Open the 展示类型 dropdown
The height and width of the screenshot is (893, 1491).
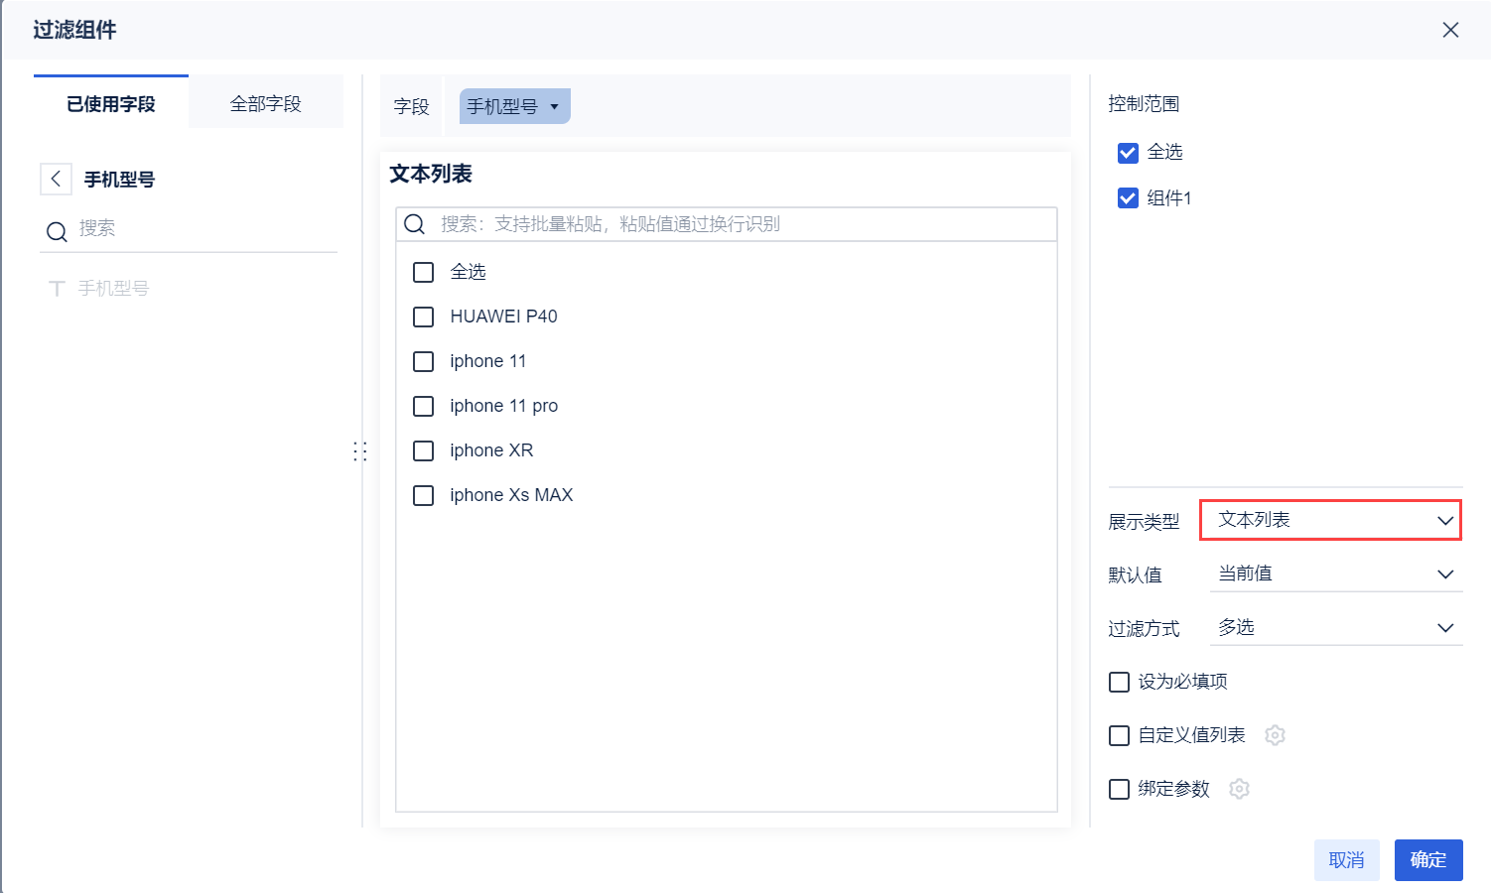1330,520
